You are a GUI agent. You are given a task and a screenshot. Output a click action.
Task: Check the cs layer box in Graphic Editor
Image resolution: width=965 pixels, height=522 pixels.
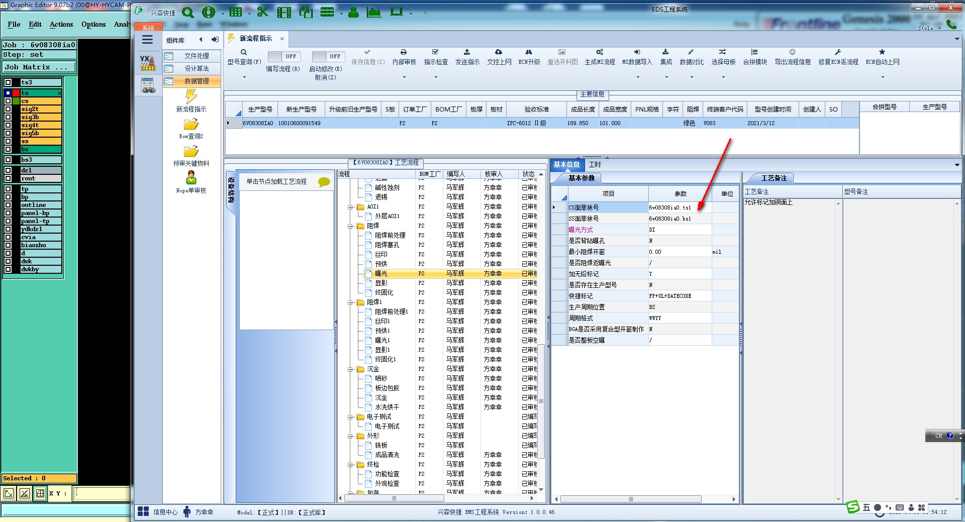point(8,101)
